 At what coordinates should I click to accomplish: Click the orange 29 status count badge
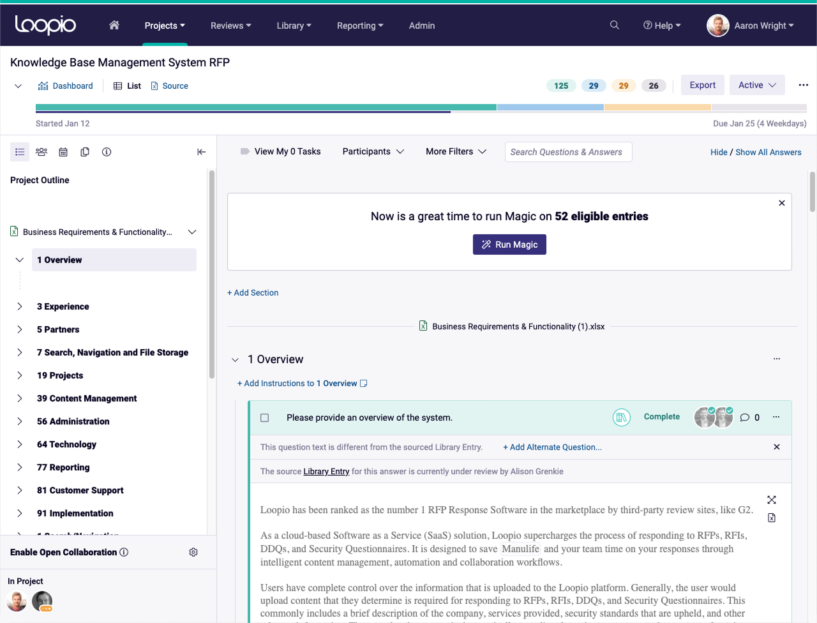click(x=624, y=86)
